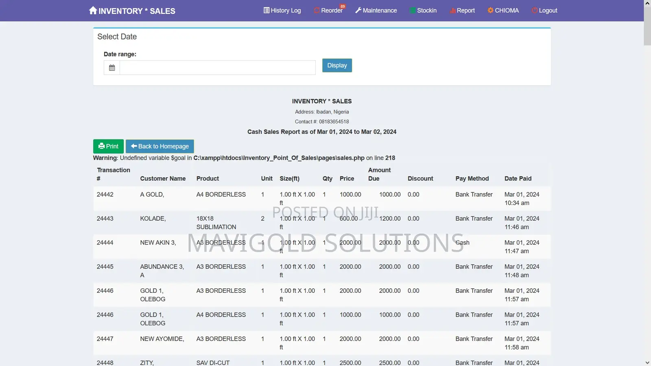Click date Mar 01, 2024 10:34 am
Image resolution: width=651 pixels, height=366 pixels.
(522, 198)
